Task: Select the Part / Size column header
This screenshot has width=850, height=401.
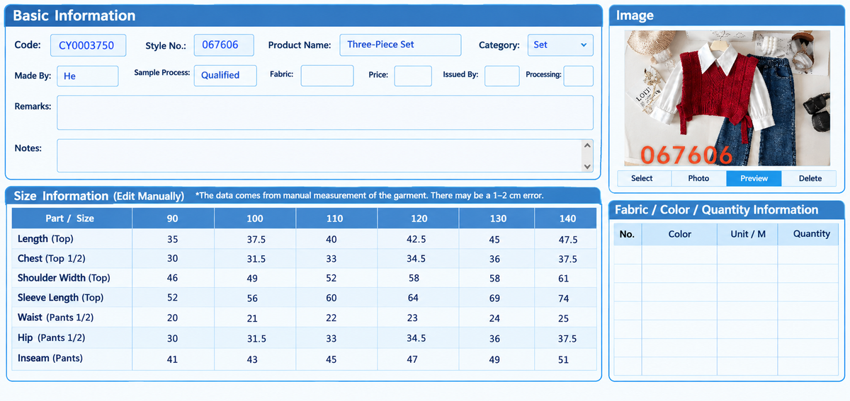Action: (72, 219)
